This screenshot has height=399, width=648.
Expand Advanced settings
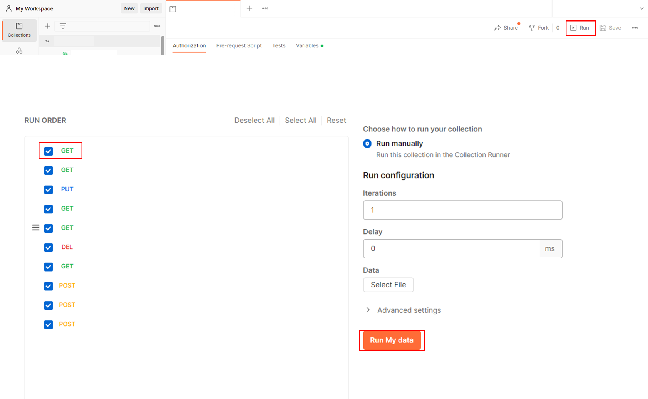pos(404,310)
